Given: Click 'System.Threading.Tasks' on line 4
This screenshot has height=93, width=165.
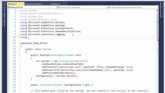Looking at the screenshot, I should coord(42,20).
